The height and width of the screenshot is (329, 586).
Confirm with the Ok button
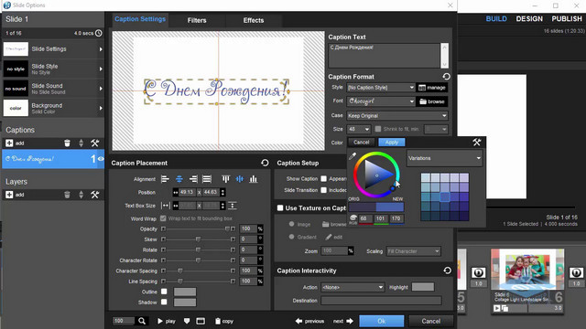click(x=381, y=321)
